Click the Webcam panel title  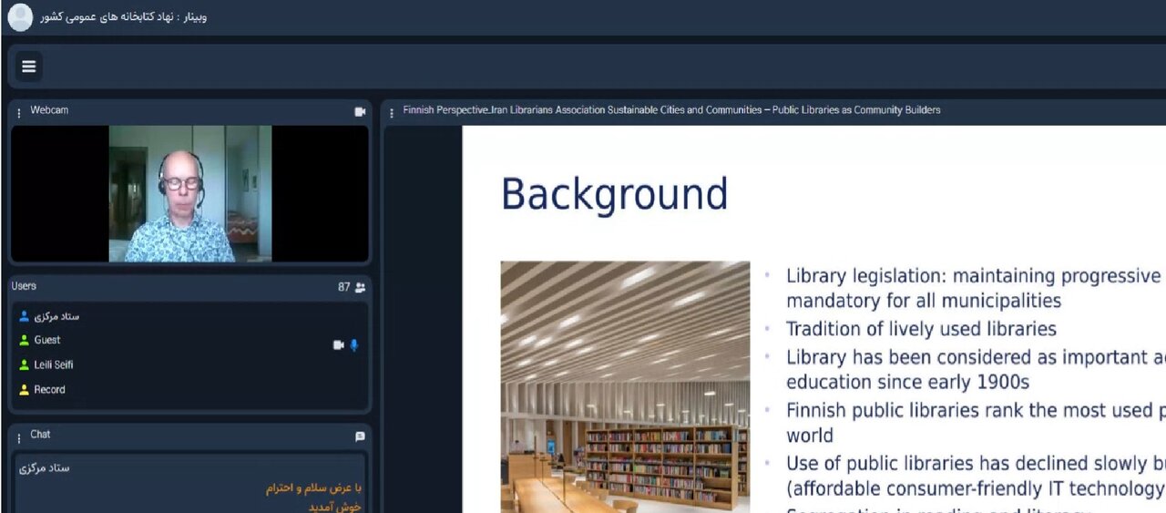(49, 110)
